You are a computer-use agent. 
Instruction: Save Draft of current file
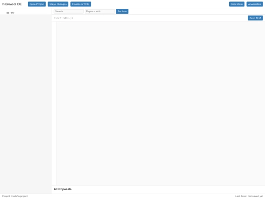(x=255, y=18)
